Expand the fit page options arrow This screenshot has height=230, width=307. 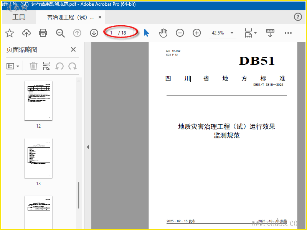[x=255, y=33]
